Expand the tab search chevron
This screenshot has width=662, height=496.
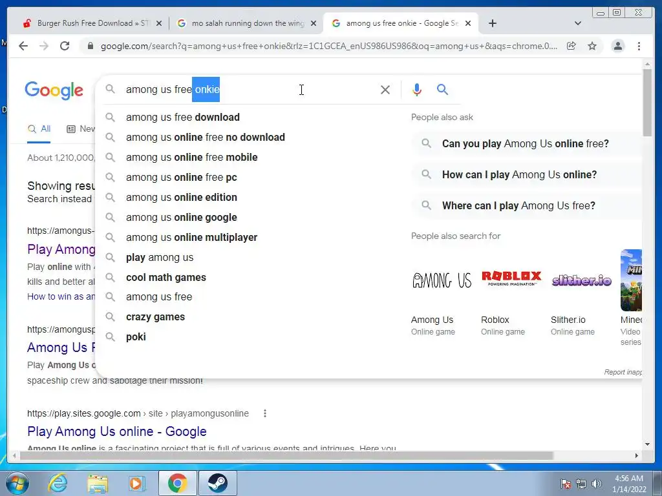(x=578, y=23)
